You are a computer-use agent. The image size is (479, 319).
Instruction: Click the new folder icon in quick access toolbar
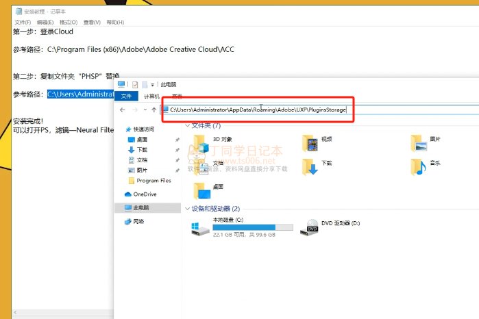pos(145,85)
